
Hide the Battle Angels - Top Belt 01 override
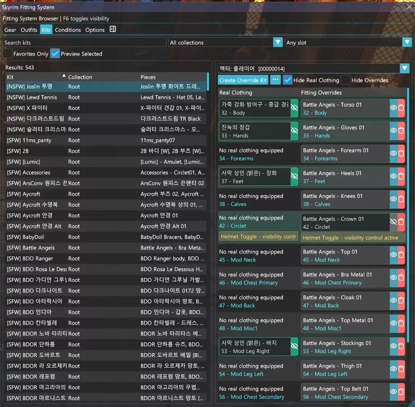(394, 392)
